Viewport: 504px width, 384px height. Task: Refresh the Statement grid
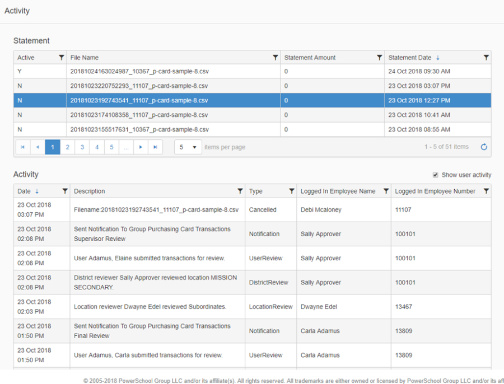[484, 147]
